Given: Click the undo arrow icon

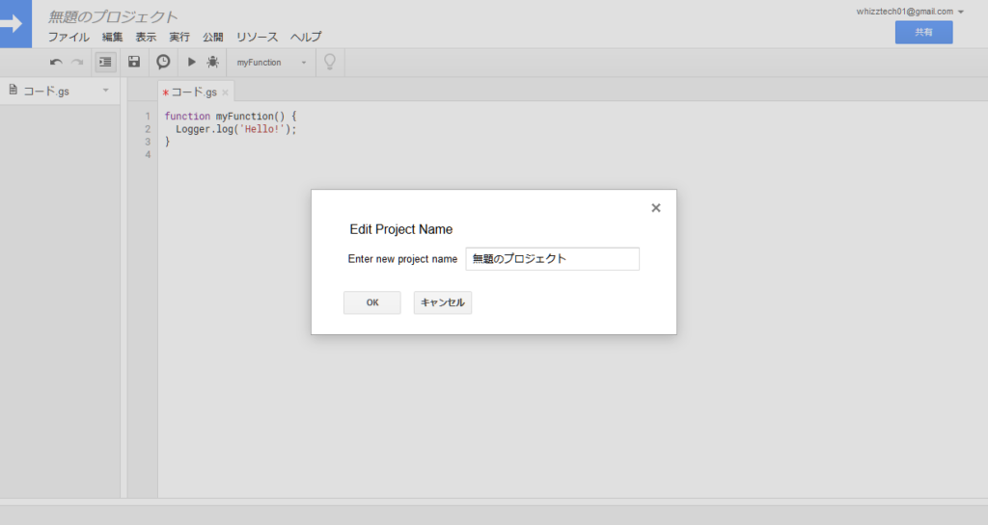Looking at the screenshot, I should point(56,63).
